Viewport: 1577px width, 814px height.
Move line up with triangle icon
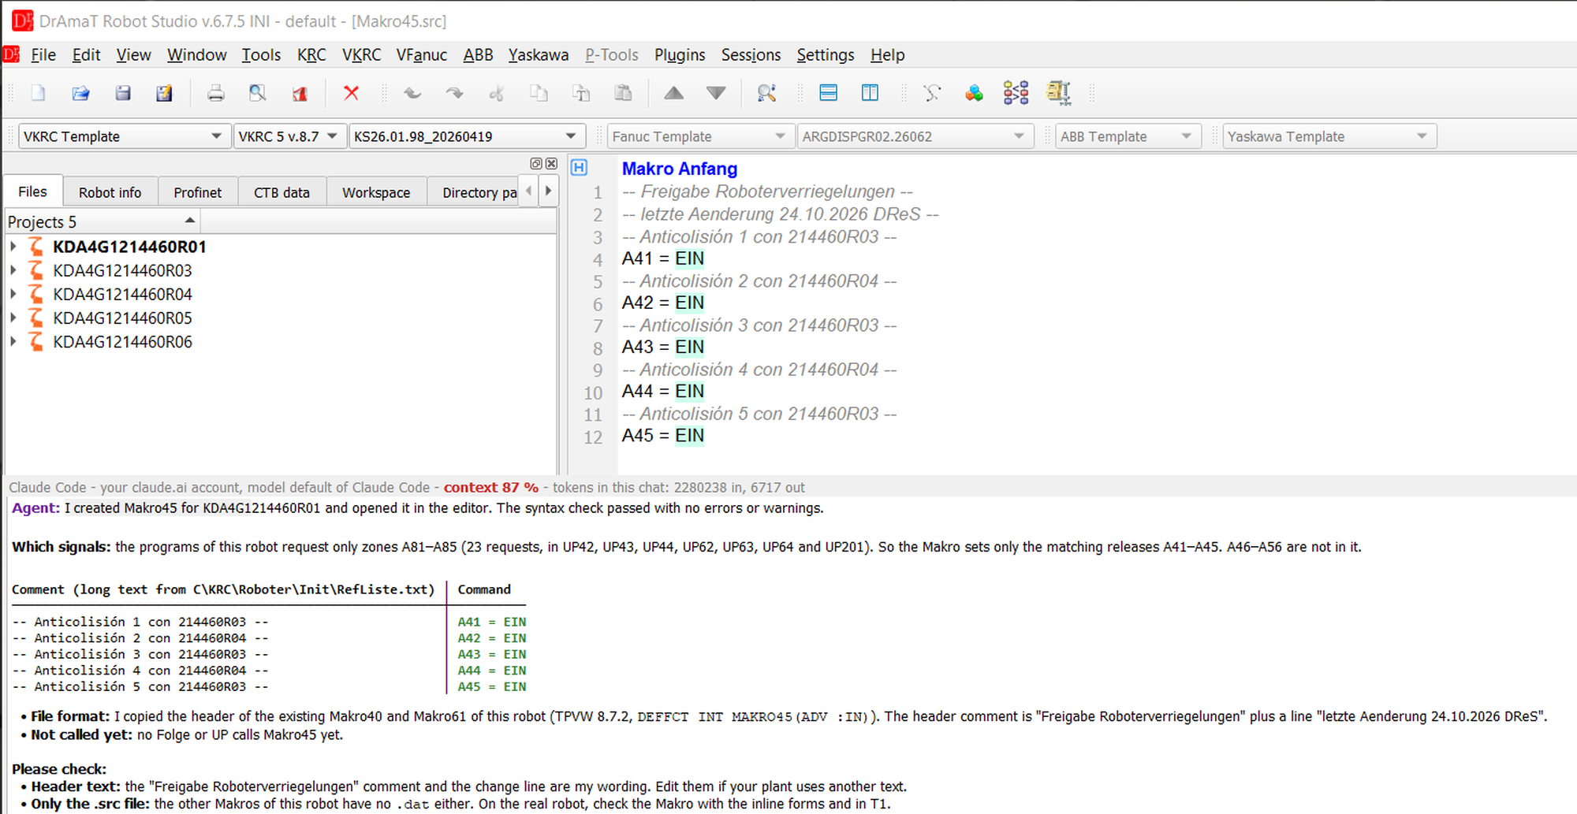point(673,93)
